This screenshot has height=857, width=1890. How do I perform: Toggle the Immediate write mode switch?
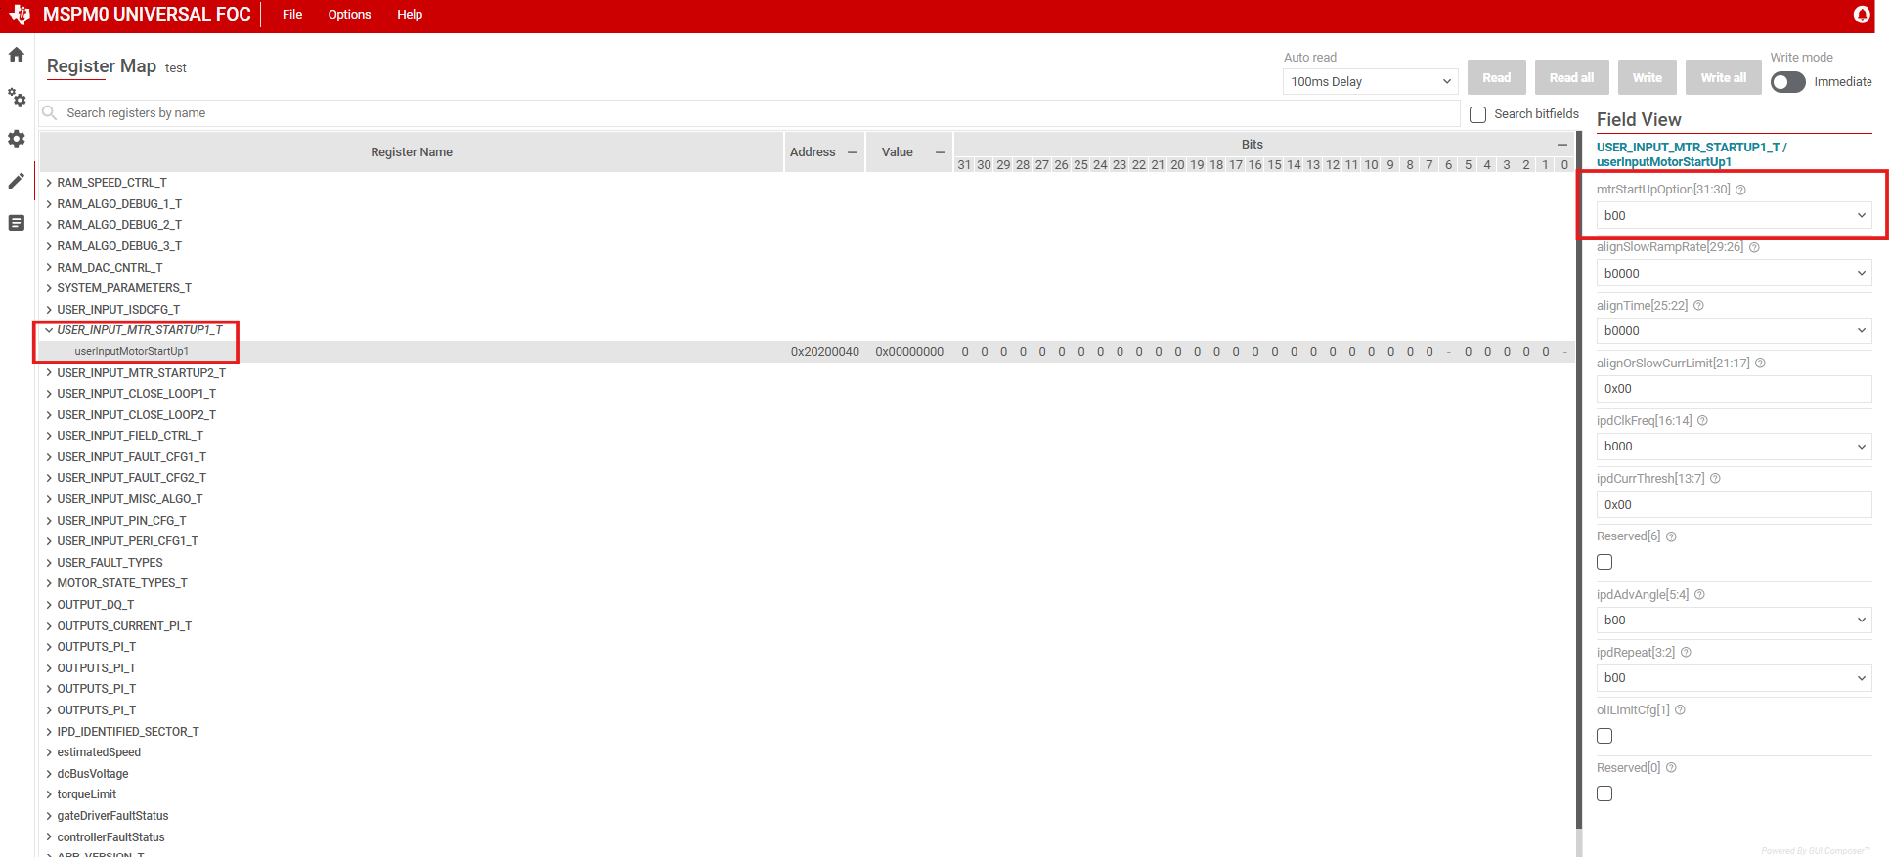(1787, 82)
